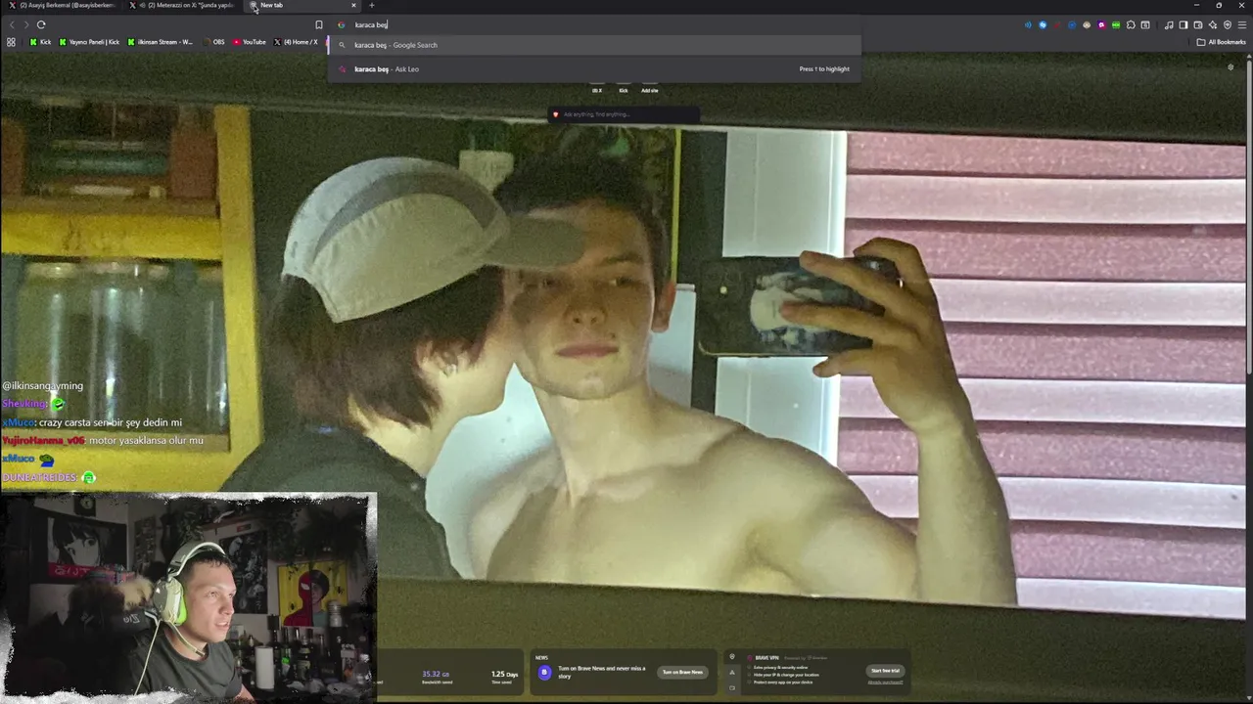Click the '35.32 GB' bandwidth saved stat
1253x704 pixels.
pos(436,676)
